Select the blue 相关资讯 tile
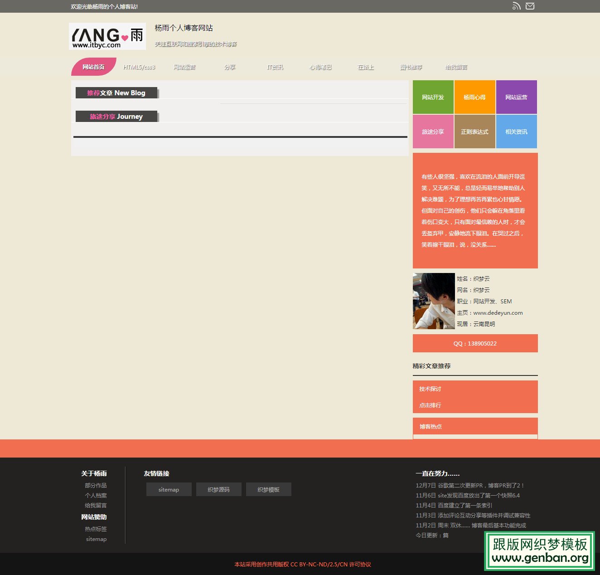This screenshot has height=575, width=600. pos(516,132)
